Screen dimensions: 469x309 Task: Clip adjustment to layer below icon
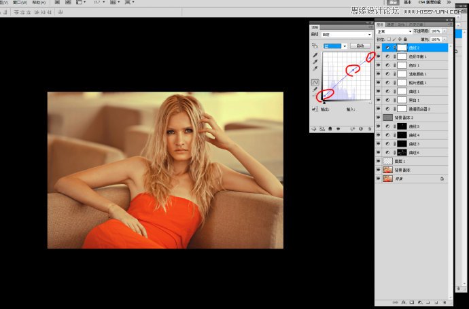(330, 129)
